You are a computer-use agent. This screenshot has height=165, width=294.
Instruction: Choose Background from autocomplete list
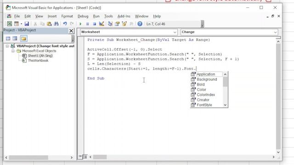pos(206,79)
